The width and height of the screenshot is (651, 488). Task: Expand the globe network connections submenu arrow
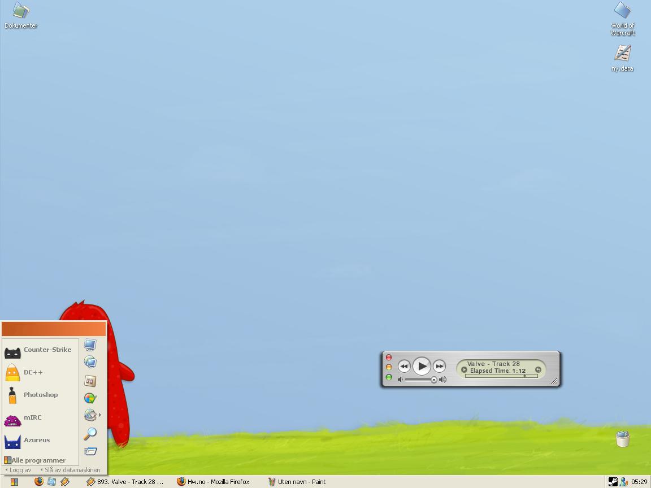click(x=100, y=415)
